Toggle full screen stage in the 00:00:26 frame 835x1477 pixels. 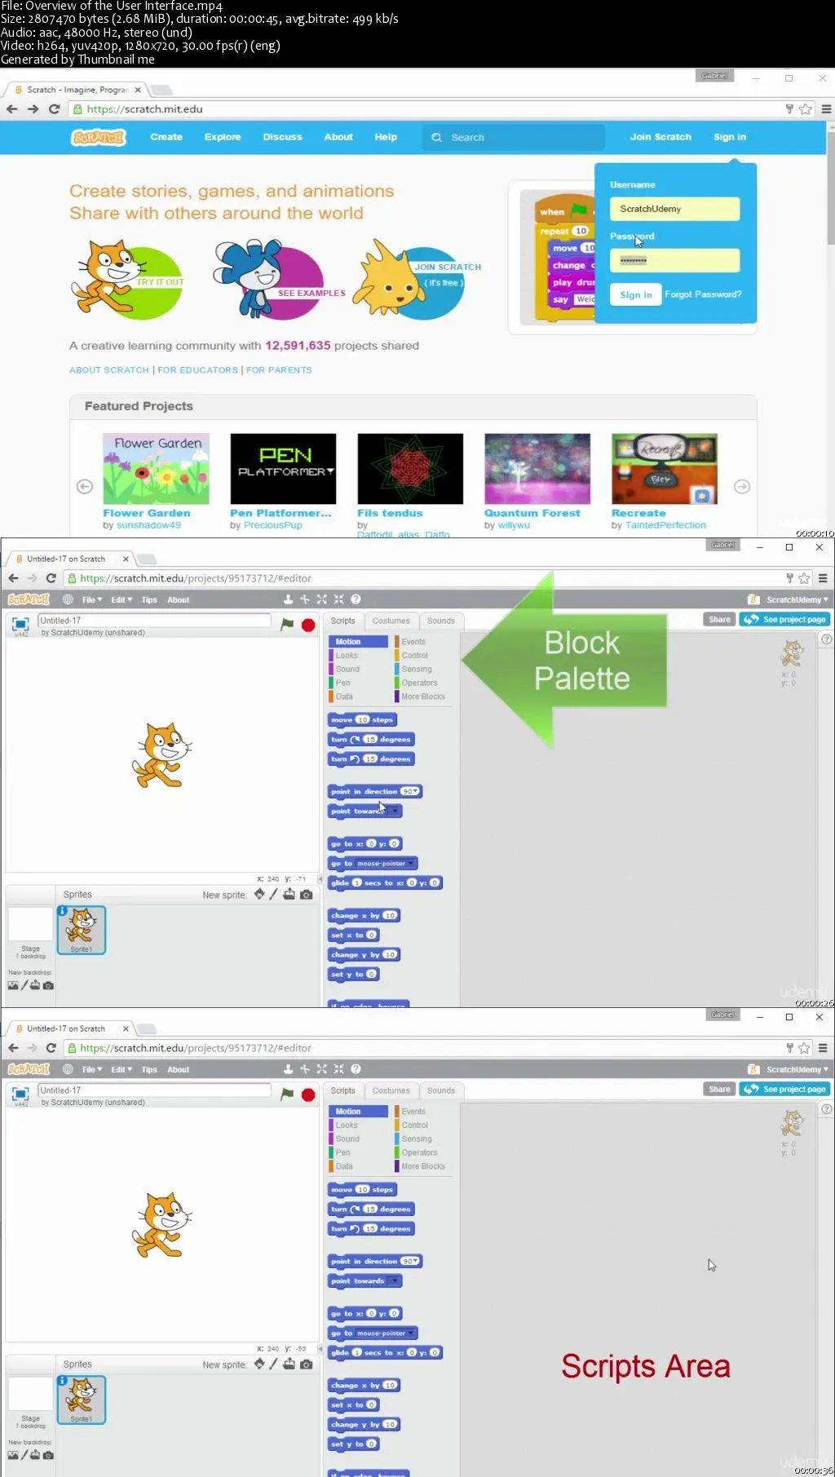(20, 625)
